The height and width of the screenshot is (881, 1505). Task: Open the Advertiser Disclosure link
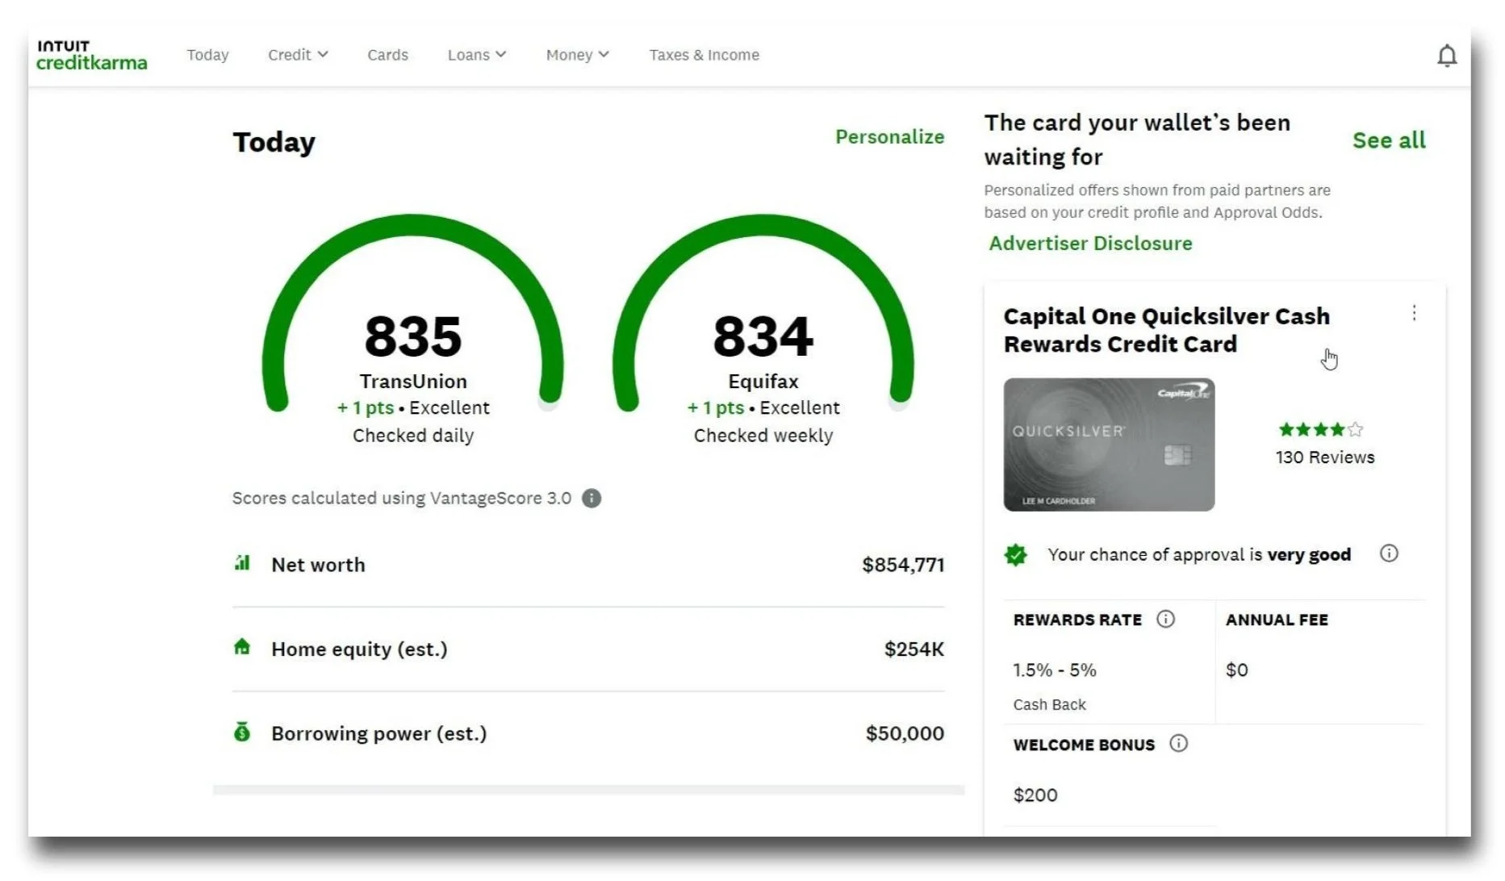1090,244
